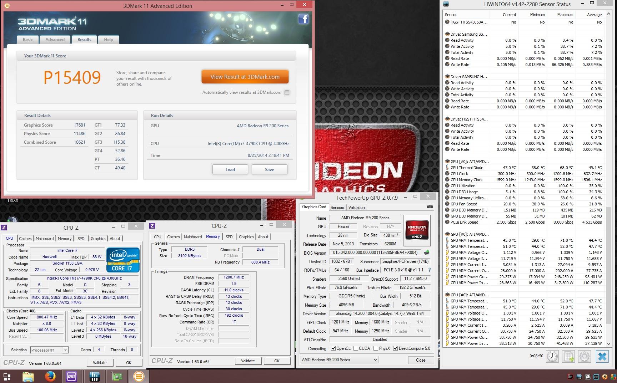This screenshot has height=383, width=617.
Task: Reset HWiNFO min/max with the clock icon
Action: pos(552,357)
